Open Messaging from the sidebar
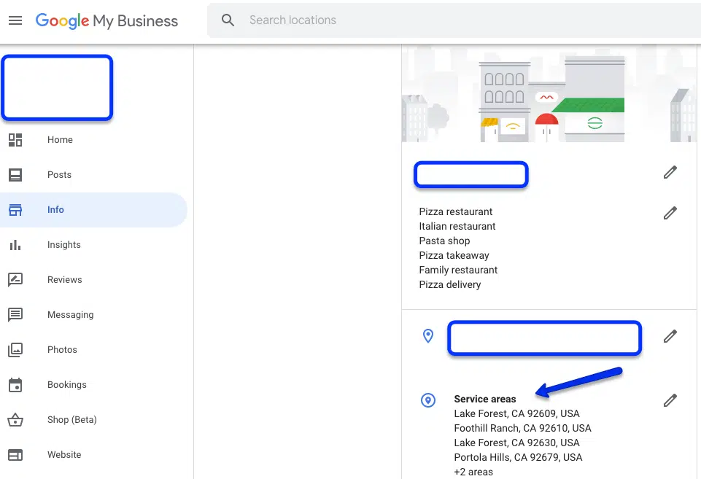The width and height of the screenshot is (701, 479). coord(70,315)
